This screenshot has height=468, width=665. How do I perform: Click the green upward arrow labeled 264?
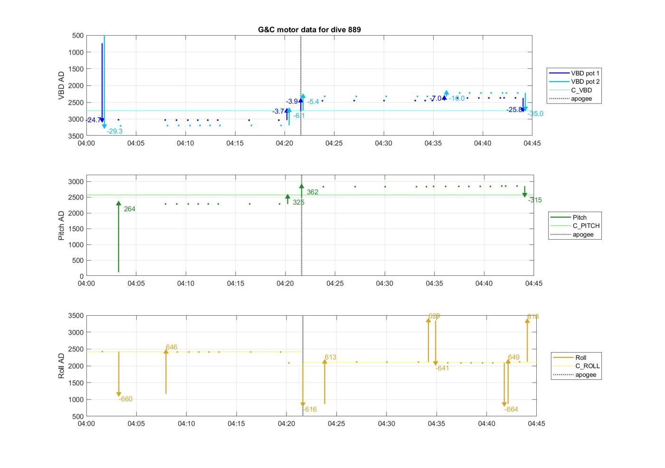pos(119,236)
